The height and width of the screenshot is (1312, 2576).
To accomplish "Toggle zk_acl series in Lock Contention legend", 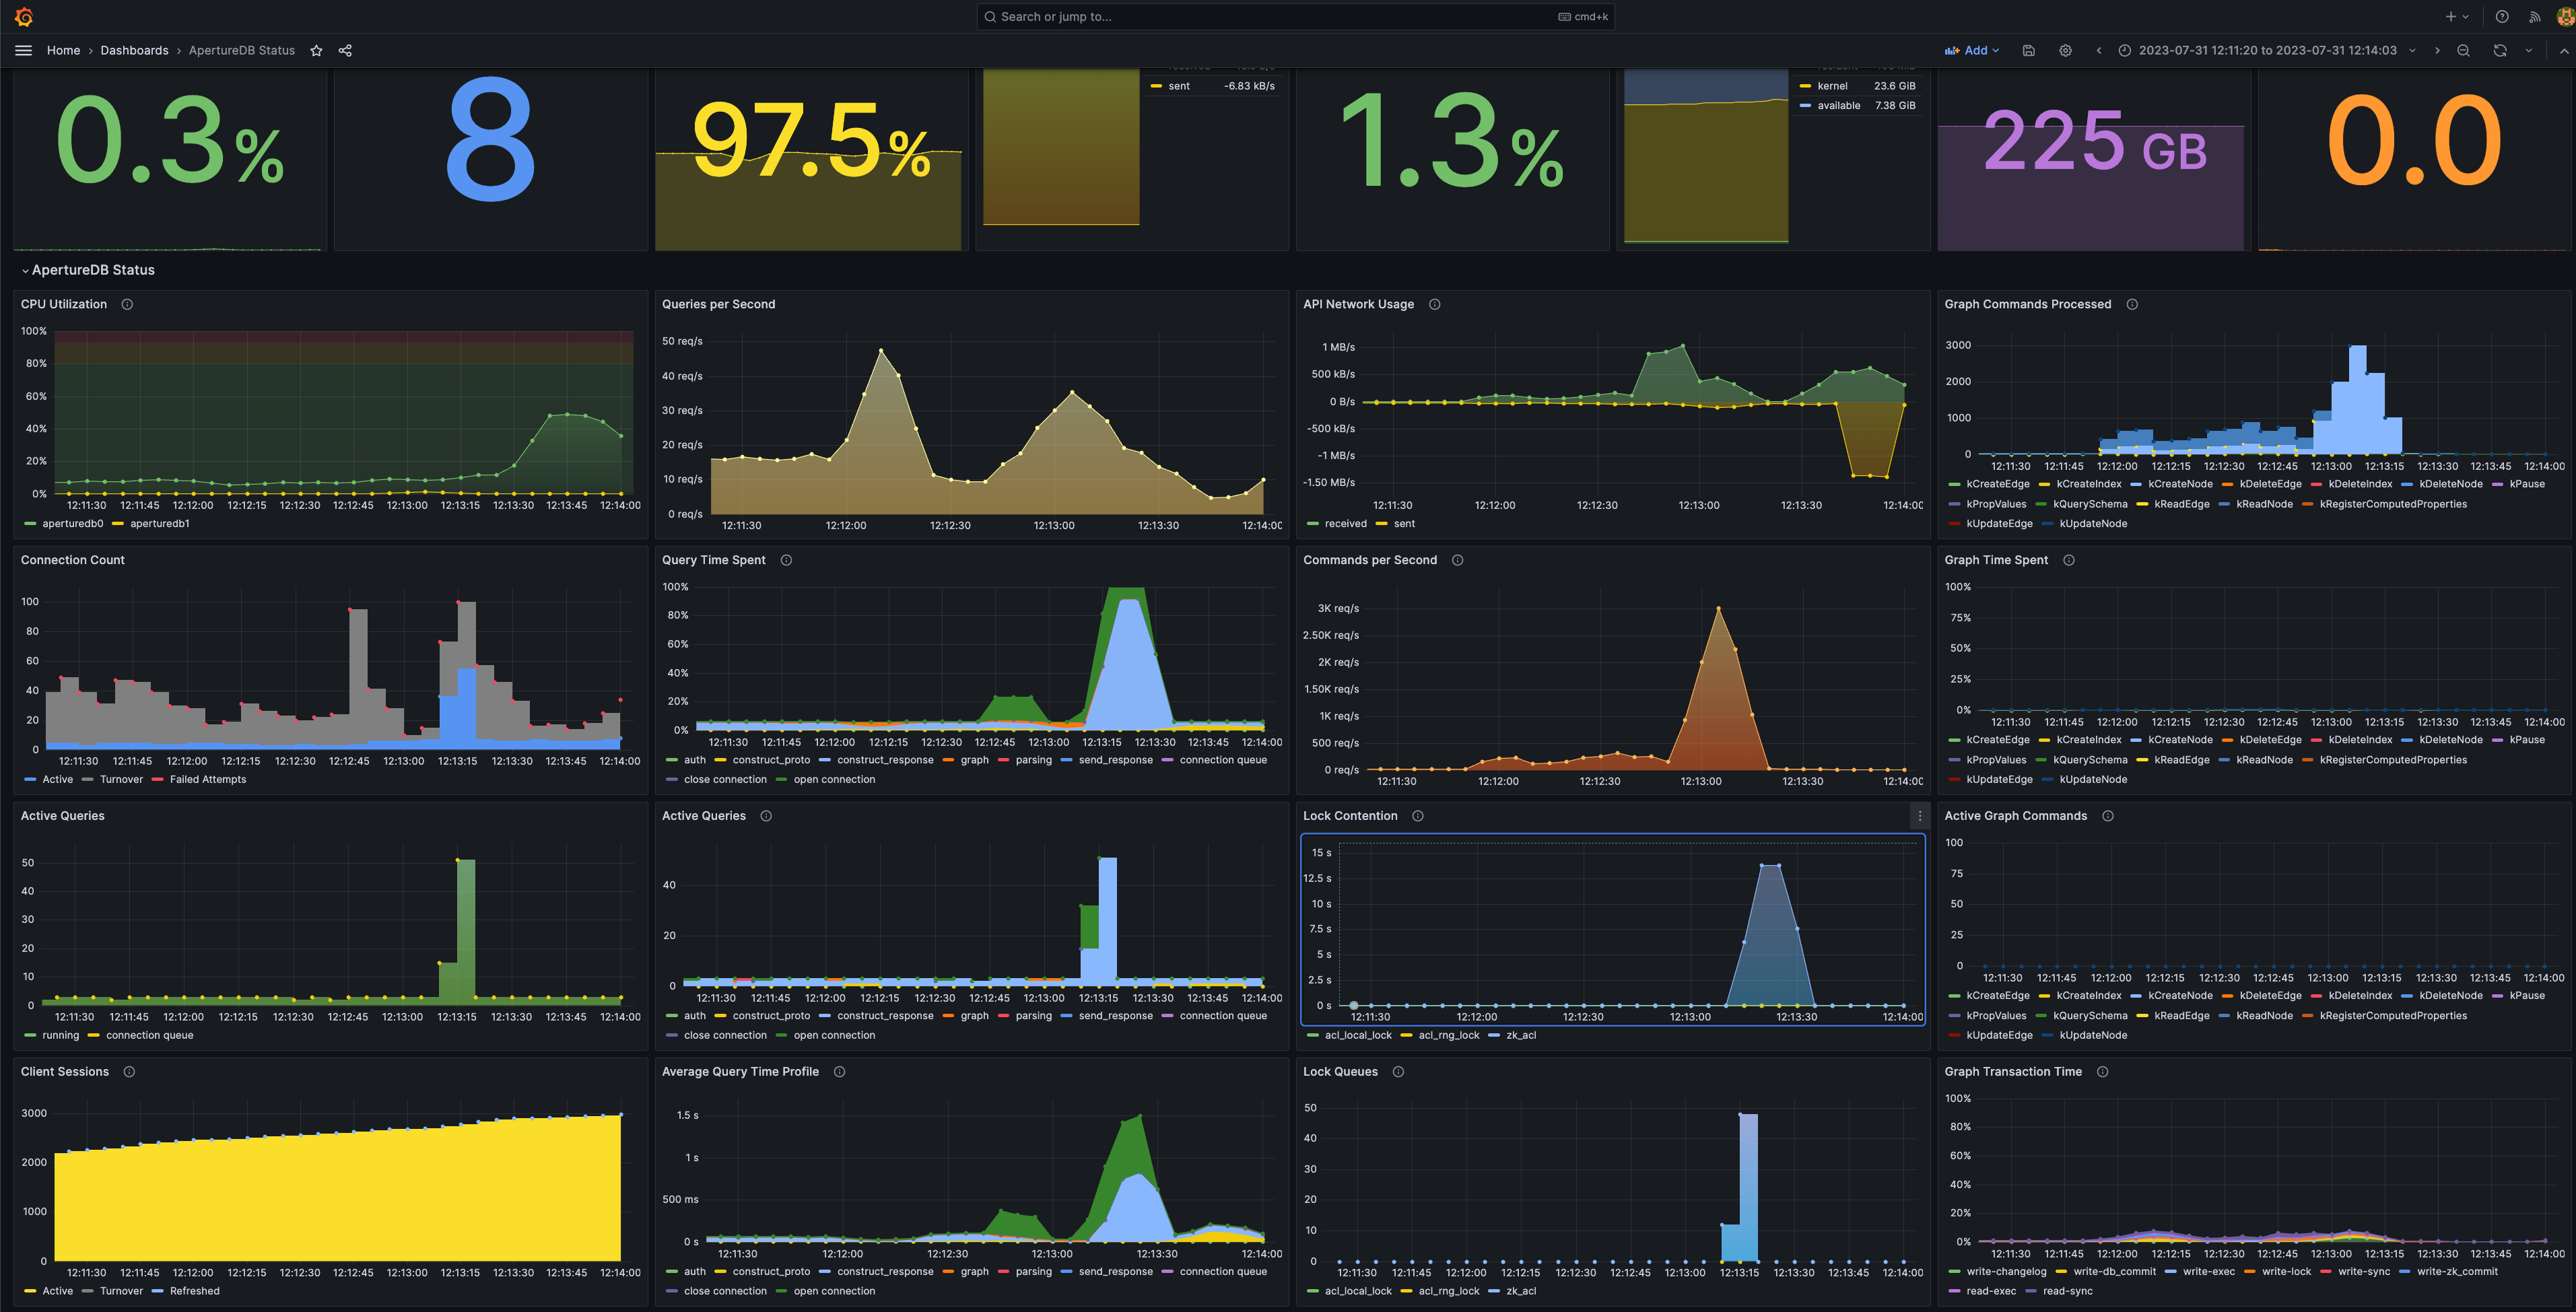I will coord(1521,1036).
